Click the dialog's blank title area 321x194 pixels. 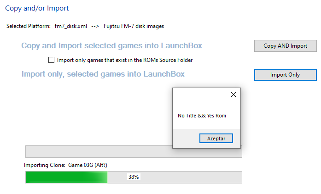pyautogui.click(x=201, y=94)
